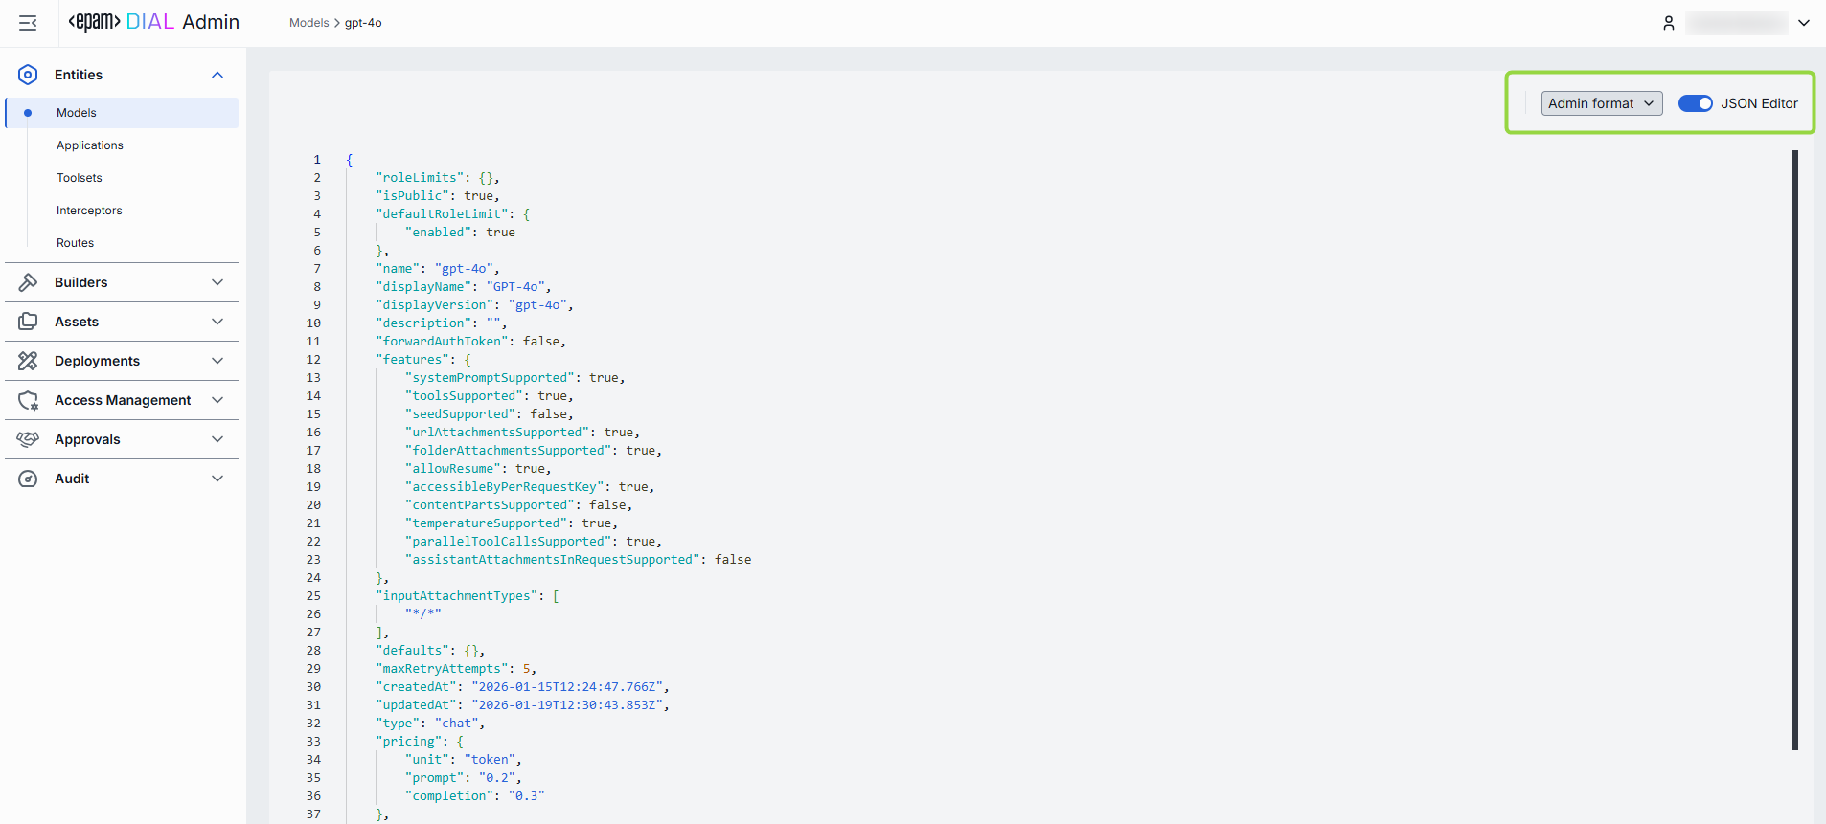Open Applications in the sidebar

[x=90, y=145]
